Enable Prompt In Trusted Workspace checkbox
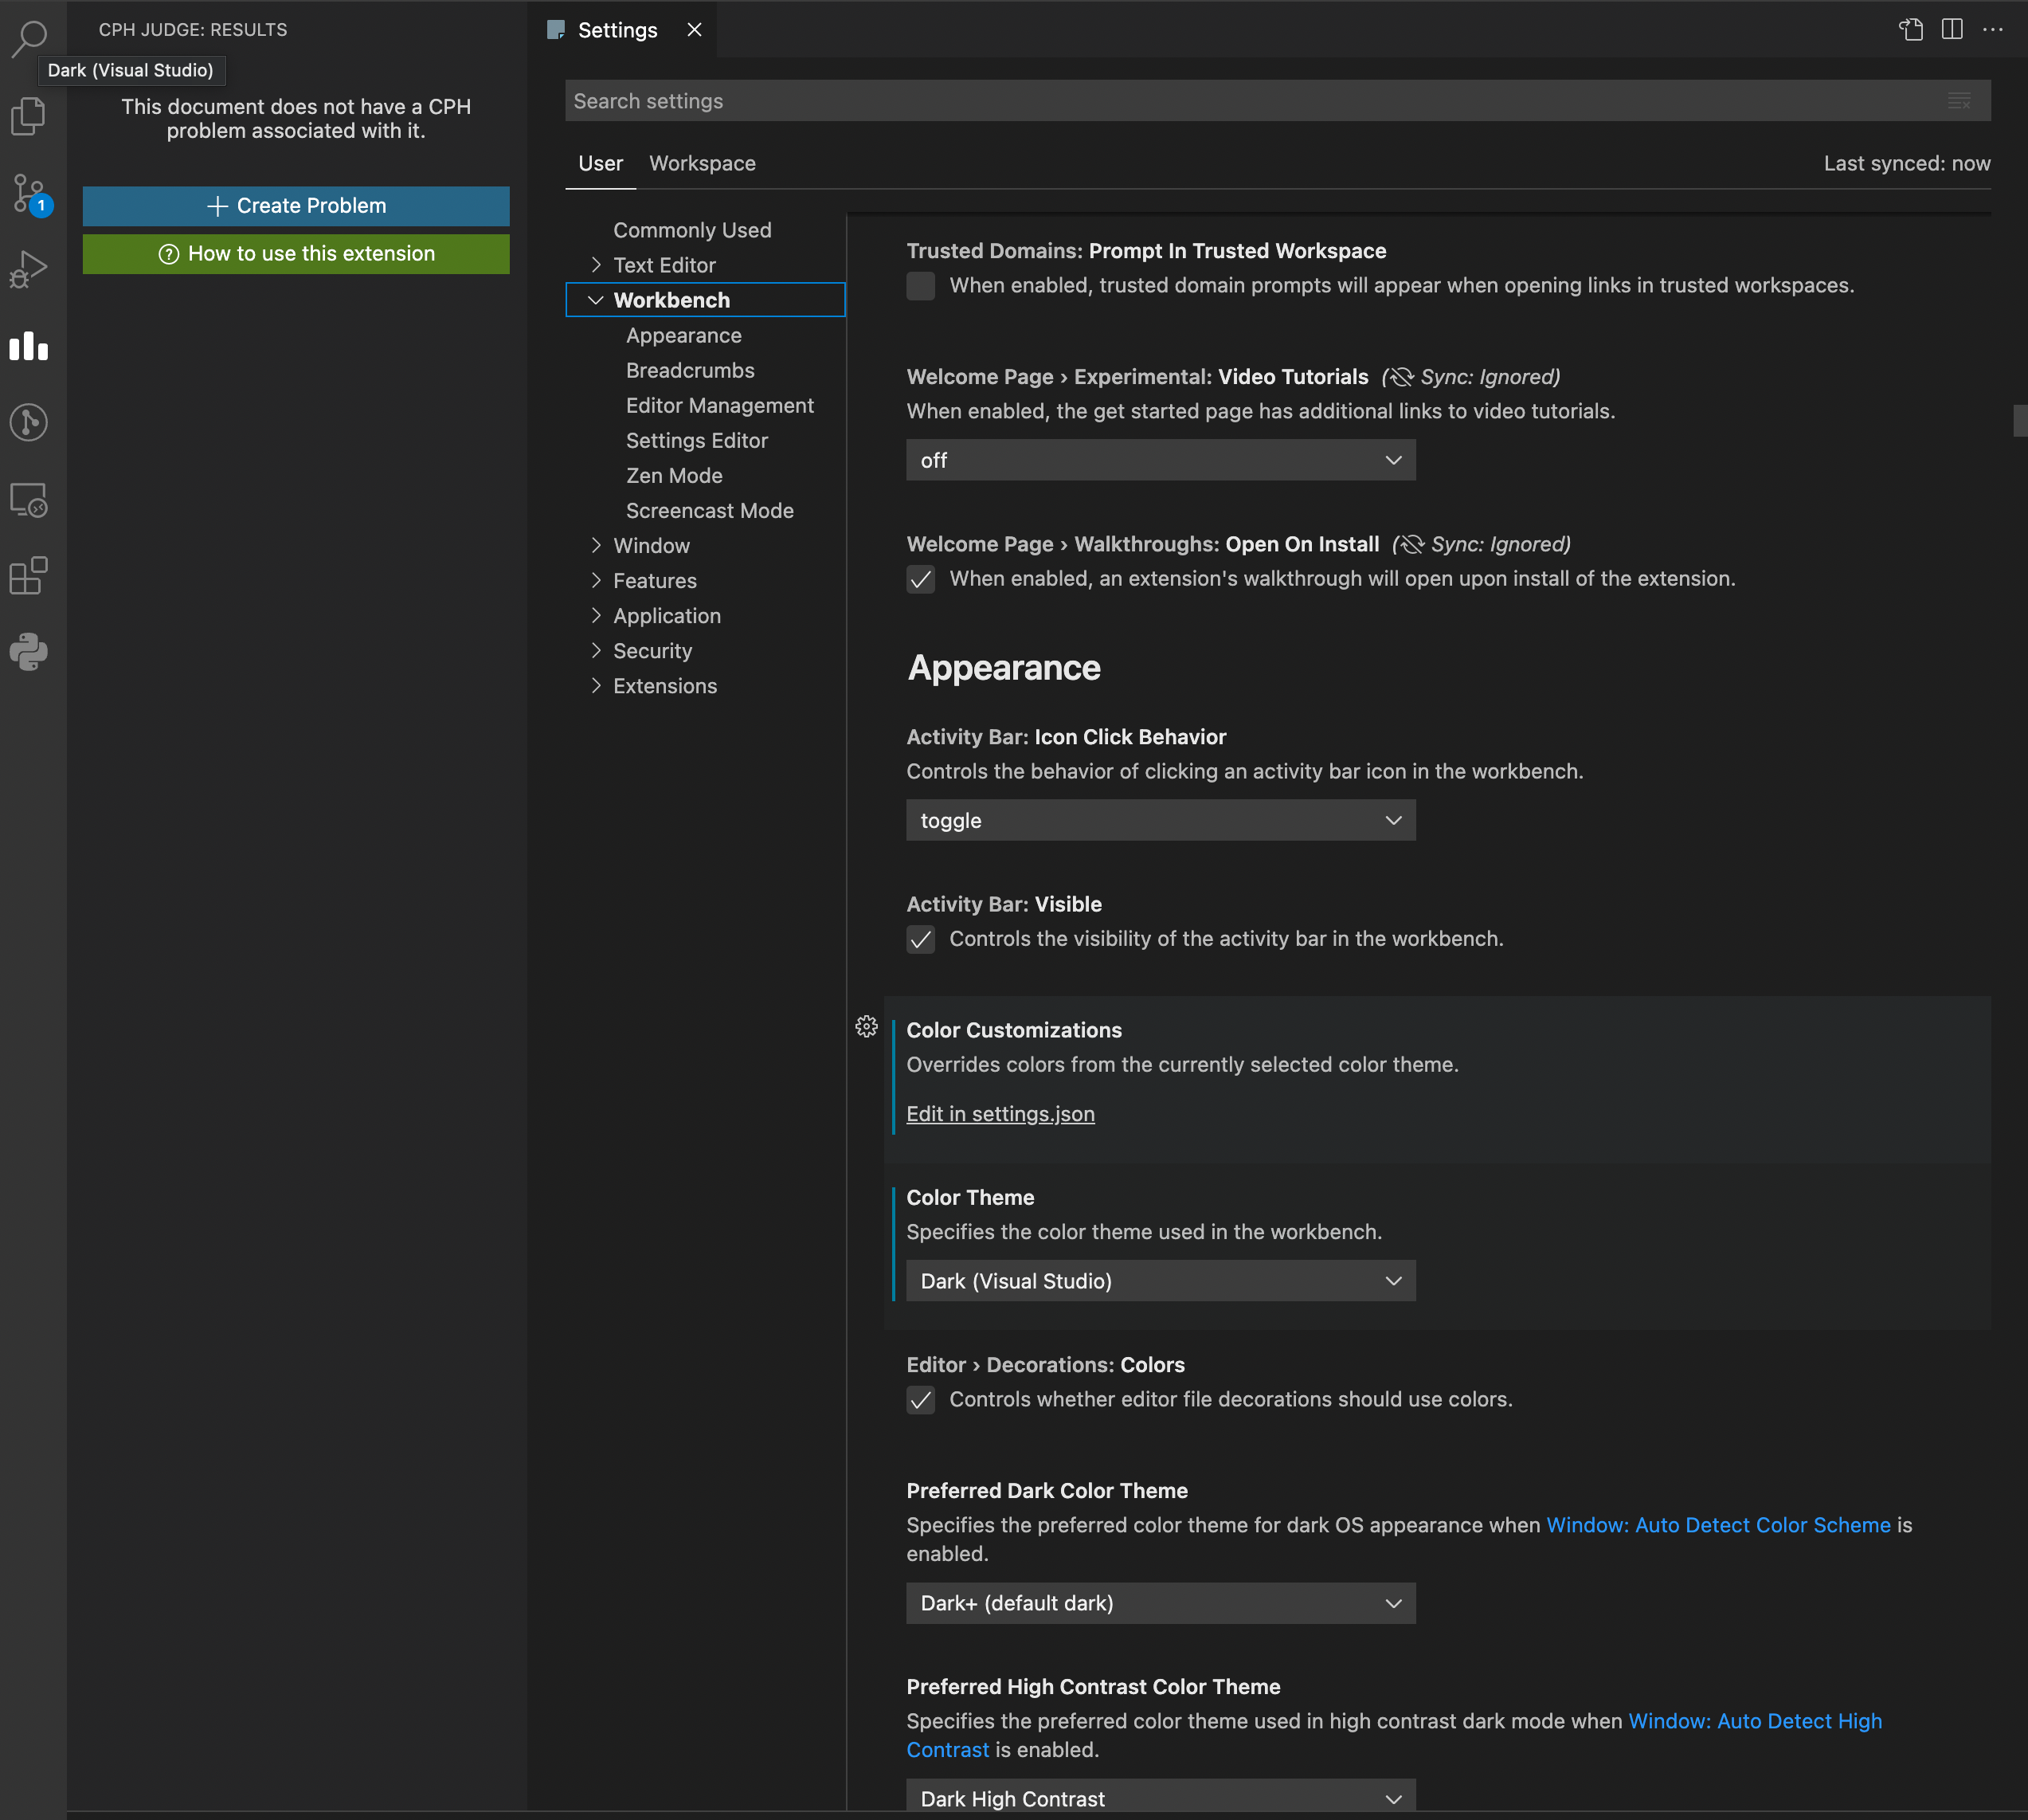2028x1820 pixels. pyautogui.click(x=921, y=286)
